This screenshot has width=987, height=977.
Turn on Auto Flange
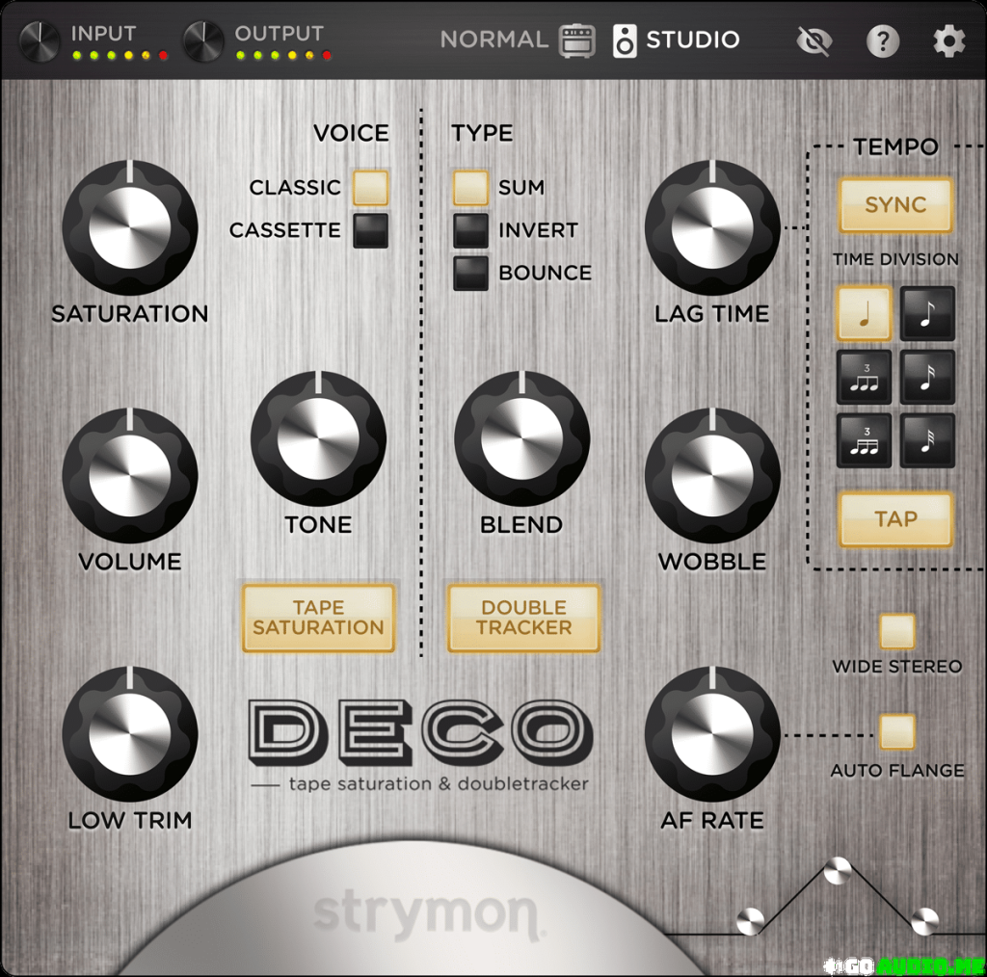(x=895, y=732)
